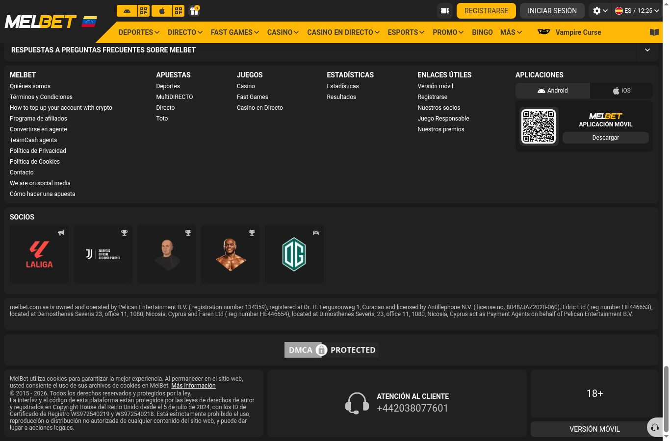The width and height of the screenshot is (670, 441).
Task: Click the VERSIÓN MÓVIL button at the bottom
Action: [x=594, y=429]
